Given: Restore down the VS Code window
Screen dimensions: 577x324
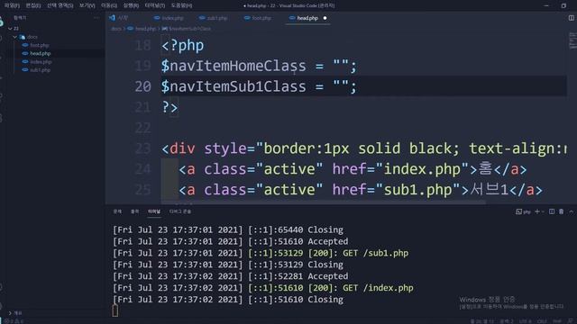Looking at the screenshot, I should tap(563, 5).
